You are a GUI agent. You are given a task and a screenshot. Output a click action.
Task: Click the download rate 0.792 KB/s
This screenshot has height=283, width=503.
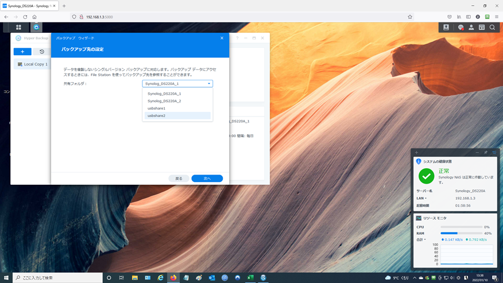pyautogui.click(x=477, y=240)
